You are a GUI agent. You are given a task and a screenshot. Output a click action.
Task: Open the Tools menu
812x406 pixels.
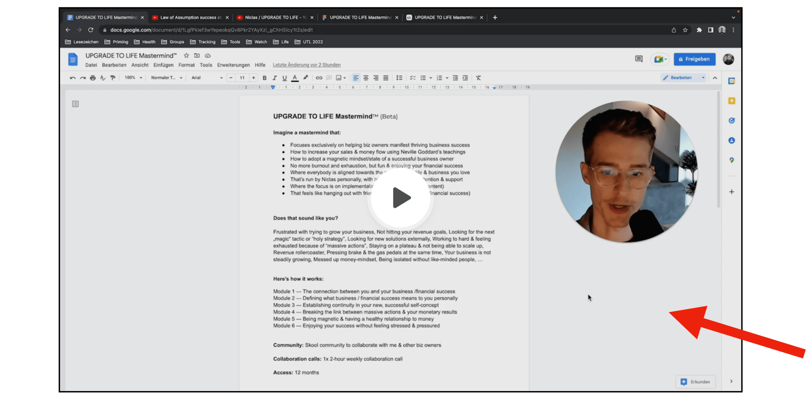[x=206, y=65]
